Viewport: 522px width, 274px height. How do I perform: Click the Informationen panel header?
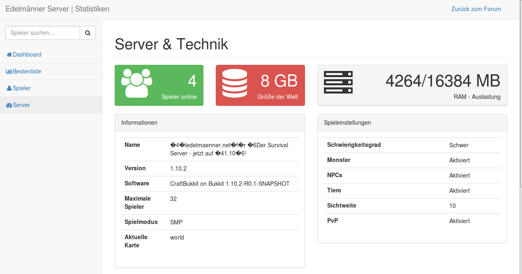(x=139, y=122)
